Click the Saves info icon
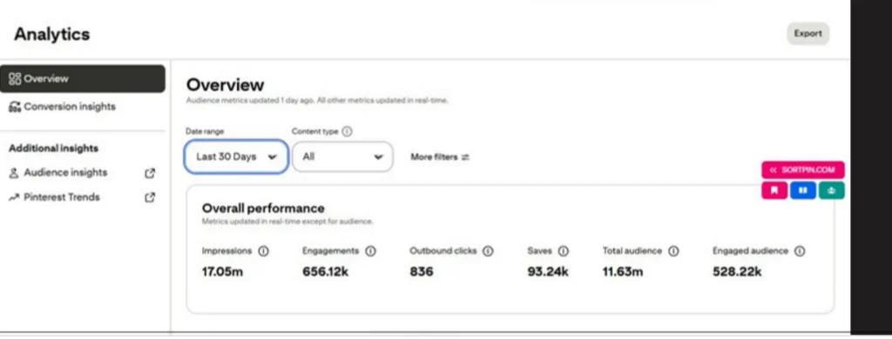892x339 pixels. (x=564, y=251)
